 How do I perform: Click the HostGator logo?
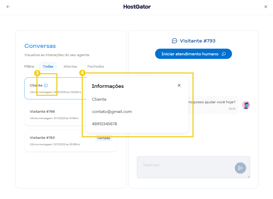[x=137, y=7]
